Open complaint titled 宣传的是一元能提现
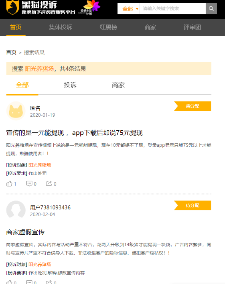This screenshot has height=284, width=225. point(74,133)
